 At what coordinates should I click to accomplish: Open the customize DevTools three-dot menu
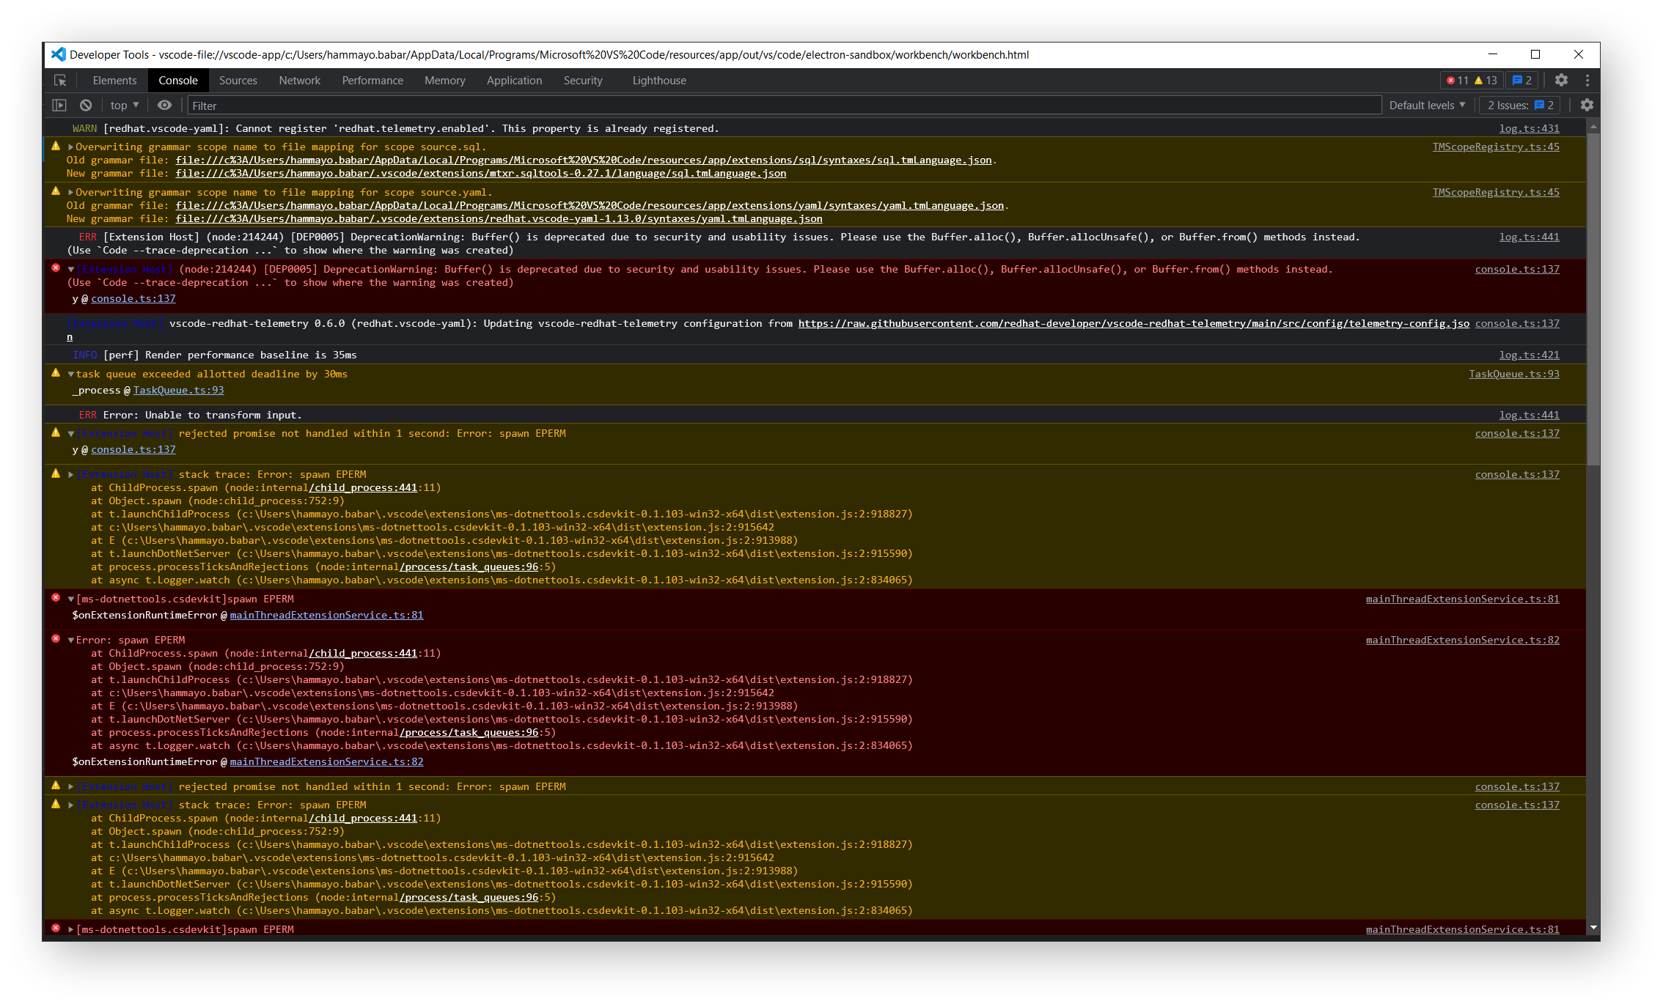(1587, 81)
